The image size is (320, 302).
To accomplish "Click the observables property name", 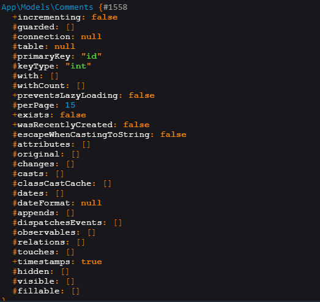I will pos(47,232).
